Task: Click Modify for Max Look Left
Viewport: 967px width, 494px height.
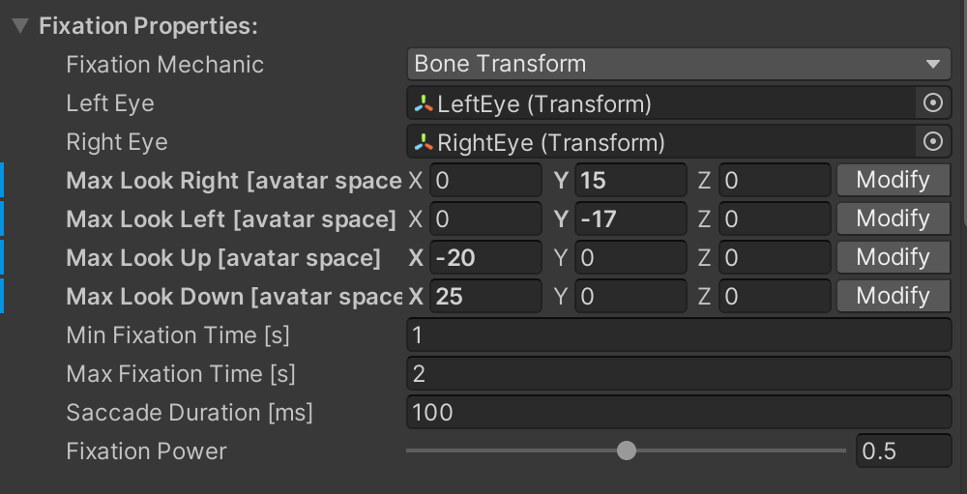Action: point(893,218)
